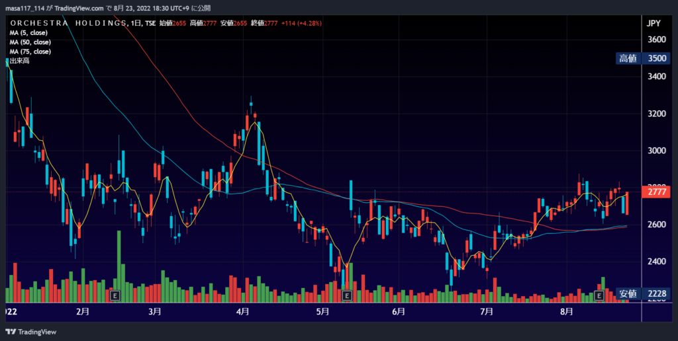Click the 3000 price axis value
Screen dimensions: 678x341
click(656, 151)
